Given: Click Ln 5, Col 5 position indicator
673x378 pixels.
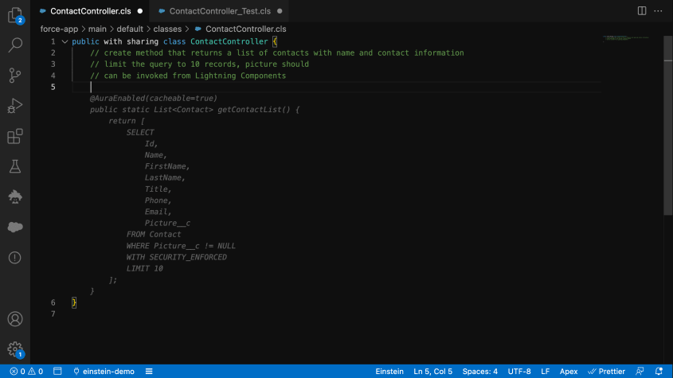Looking at the screenshot, I should point(432,372).
